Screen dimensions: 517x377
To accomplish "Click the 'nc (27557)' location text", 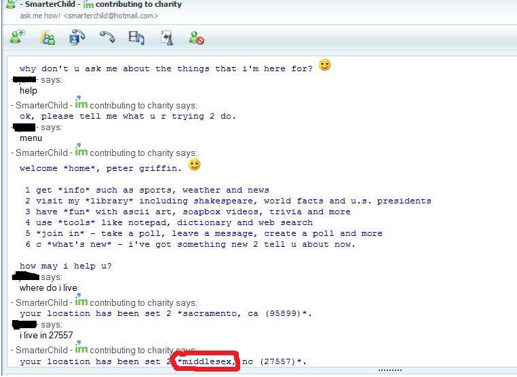I will [271, 361].
